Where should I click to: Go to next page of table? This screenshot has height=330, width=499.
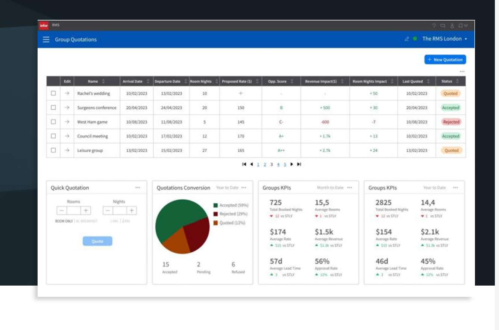click(x=292, y=164)
